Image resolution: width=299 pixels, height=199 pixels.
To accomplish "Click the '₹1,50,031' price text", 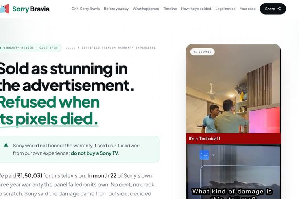I will [30, 175].
